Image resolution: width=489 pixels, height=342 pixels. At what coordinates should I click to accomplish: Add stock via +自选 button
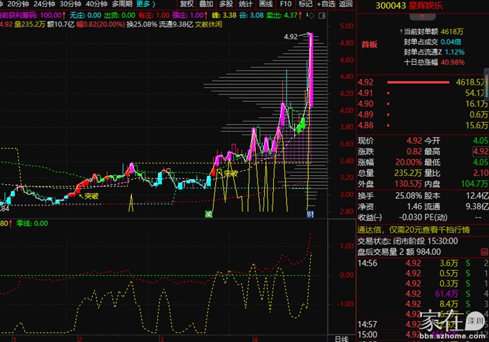pyautogui.click(x=325, y=3)
